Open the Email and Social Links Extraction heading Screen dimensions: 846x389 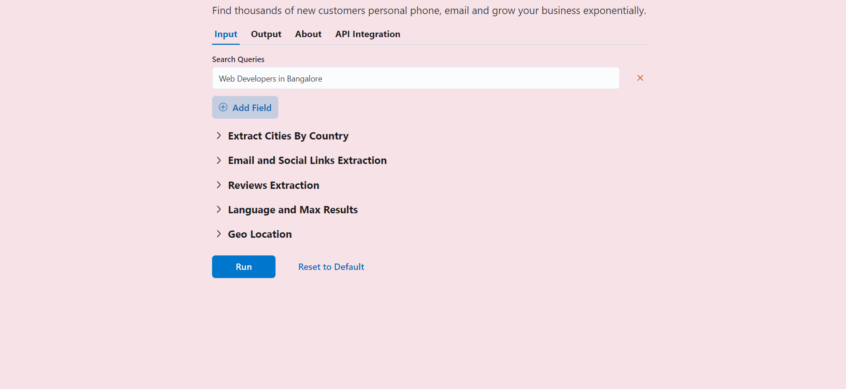tap(307, 160)
